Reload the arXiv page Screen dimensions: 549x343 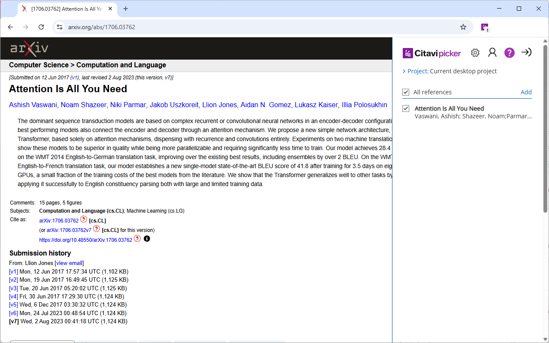41,27
